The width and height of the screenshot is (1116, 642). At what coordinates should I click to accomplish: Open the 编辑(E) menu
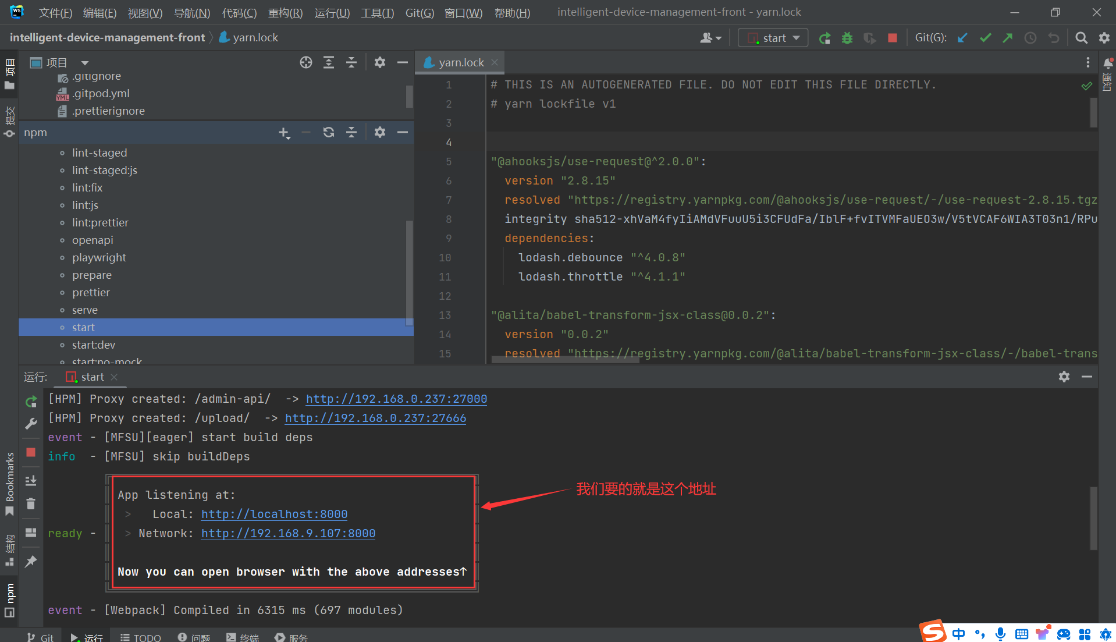pos(99,13)
